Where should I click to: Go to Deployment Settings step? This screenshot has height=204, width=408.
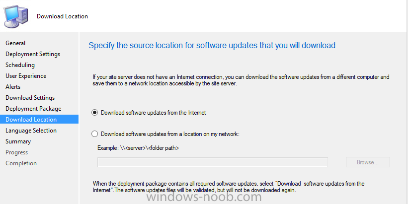[x=33, y=54]
